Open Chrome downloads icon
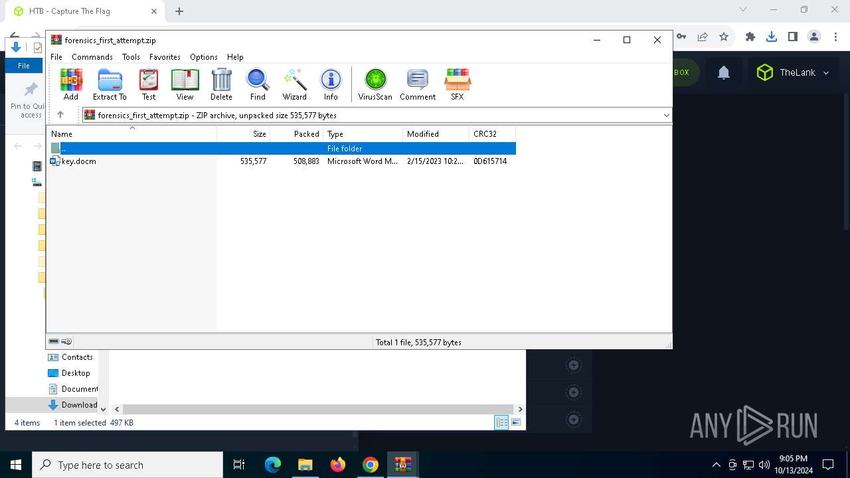850x478 pixels. [772, 37]
